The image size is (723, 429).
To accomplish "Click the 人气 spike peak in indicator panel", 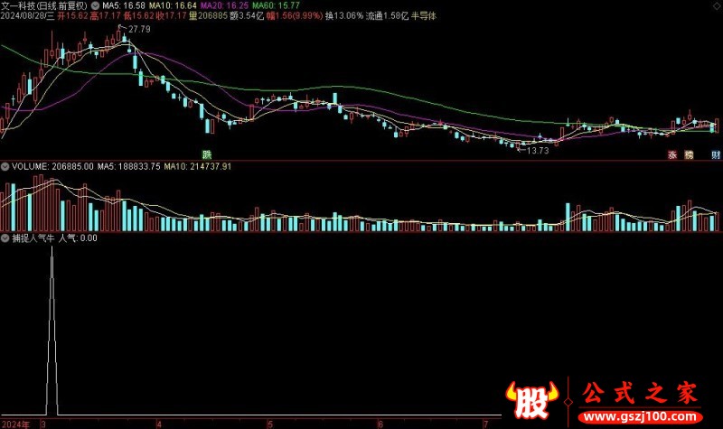I will coord(52,247).
